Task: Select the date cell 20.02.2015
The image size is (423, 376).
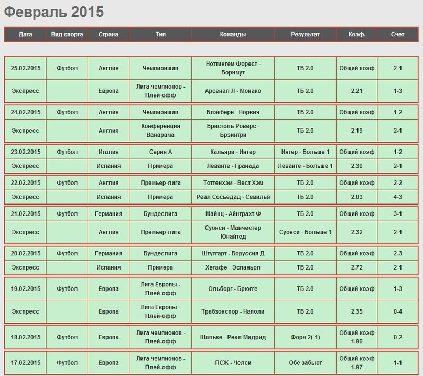Action: point(25,254)
